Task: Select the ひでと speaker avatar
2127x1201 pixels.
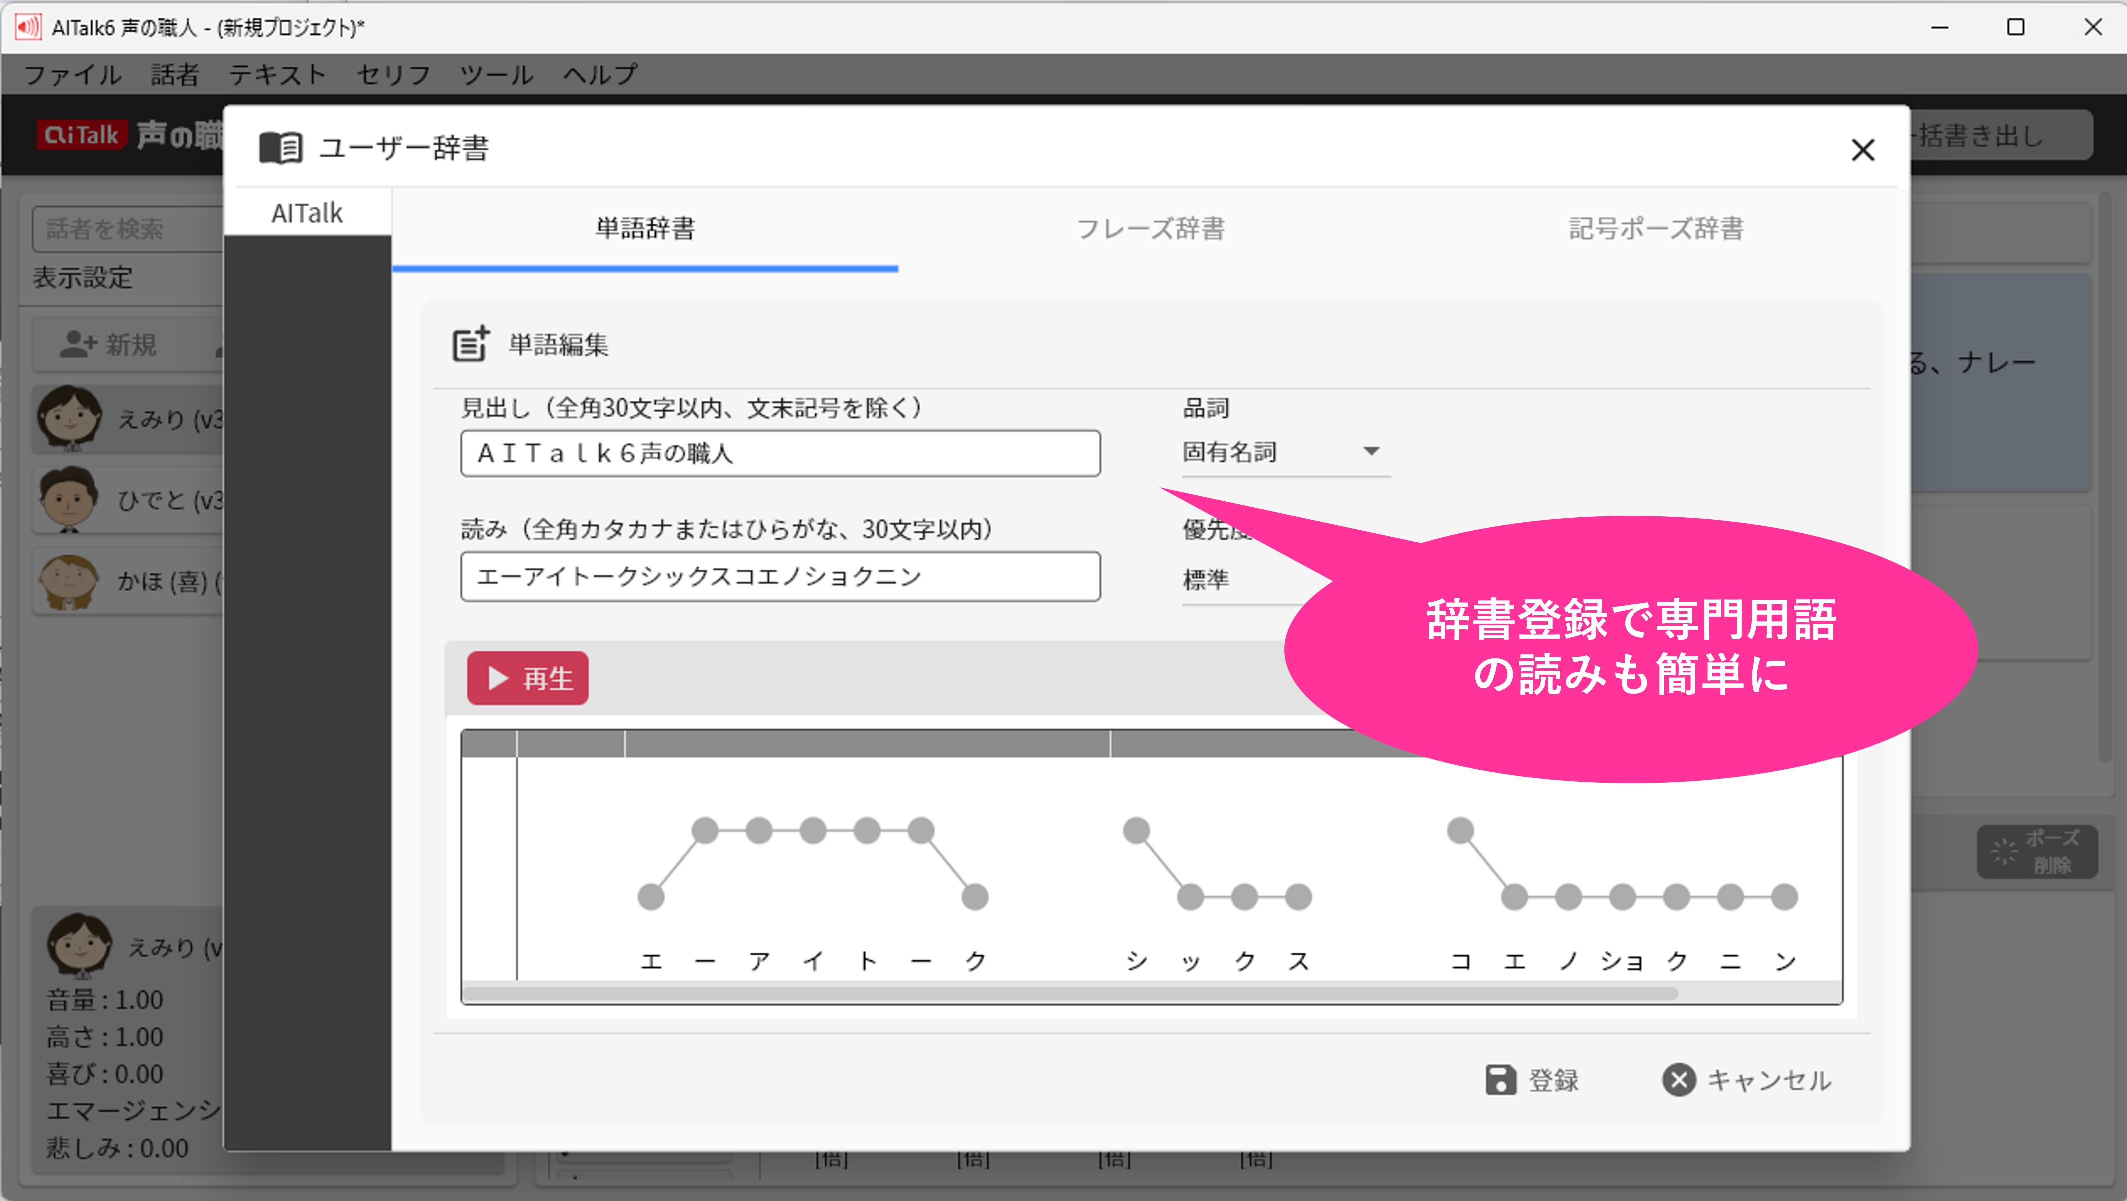Action: pos(69,499)
